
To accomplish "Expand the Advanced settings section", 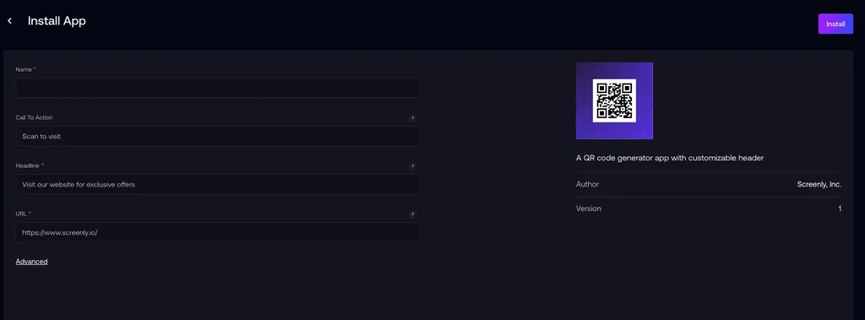I will [x=31, y=262].
